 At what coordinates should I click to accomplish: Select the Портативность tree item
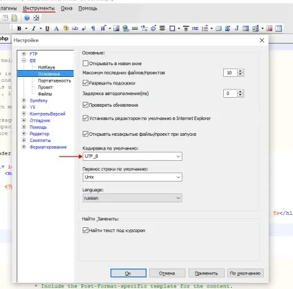pyautogui.click(x=55, y=80)
